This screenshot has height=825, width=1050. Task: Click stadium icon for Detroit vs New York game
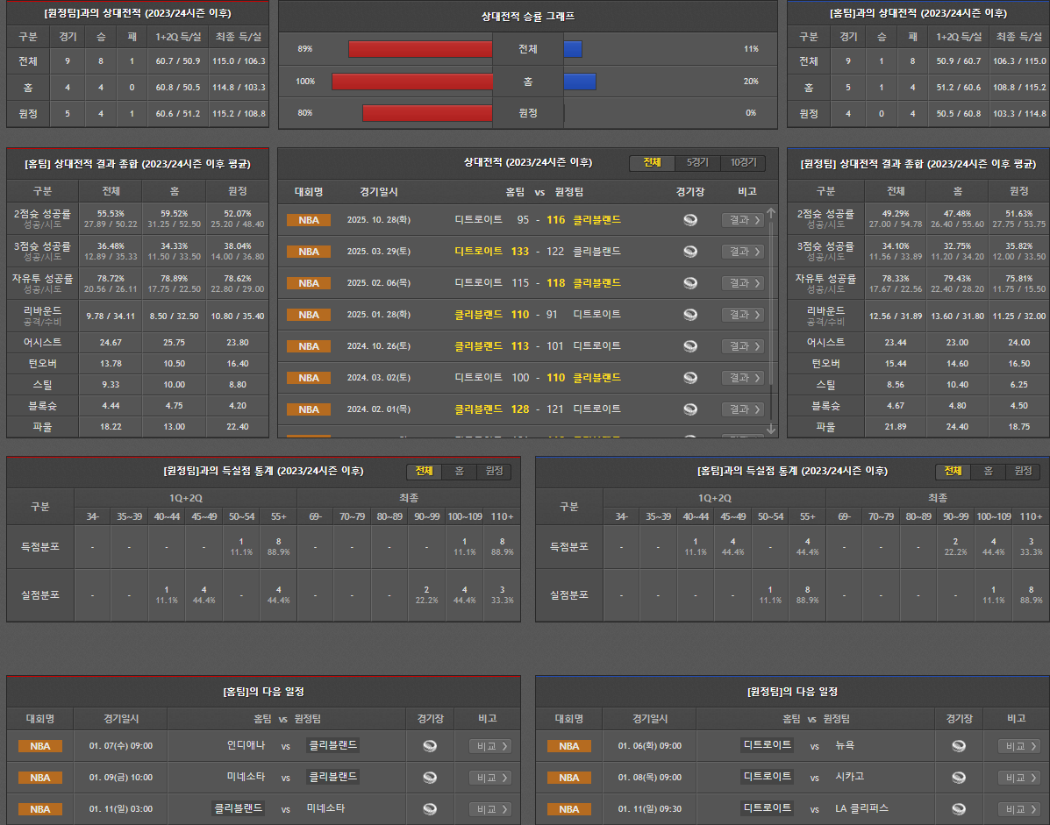[959, 746]
